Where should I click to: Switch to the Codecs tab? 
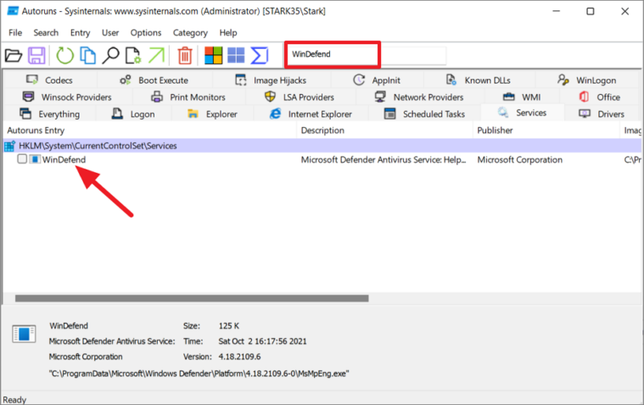pos(50,80)
